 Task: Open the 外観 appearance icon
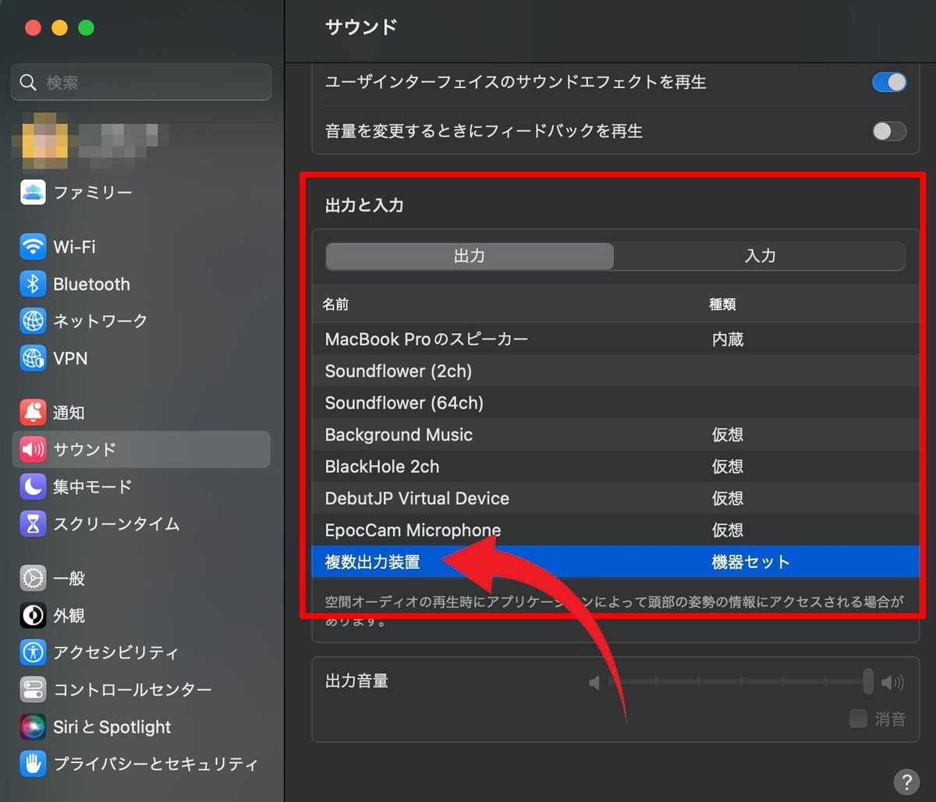coord(33,616)
